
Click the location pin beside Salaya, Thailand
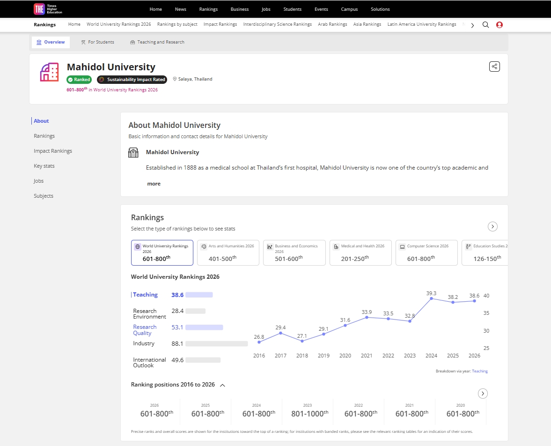175,79
